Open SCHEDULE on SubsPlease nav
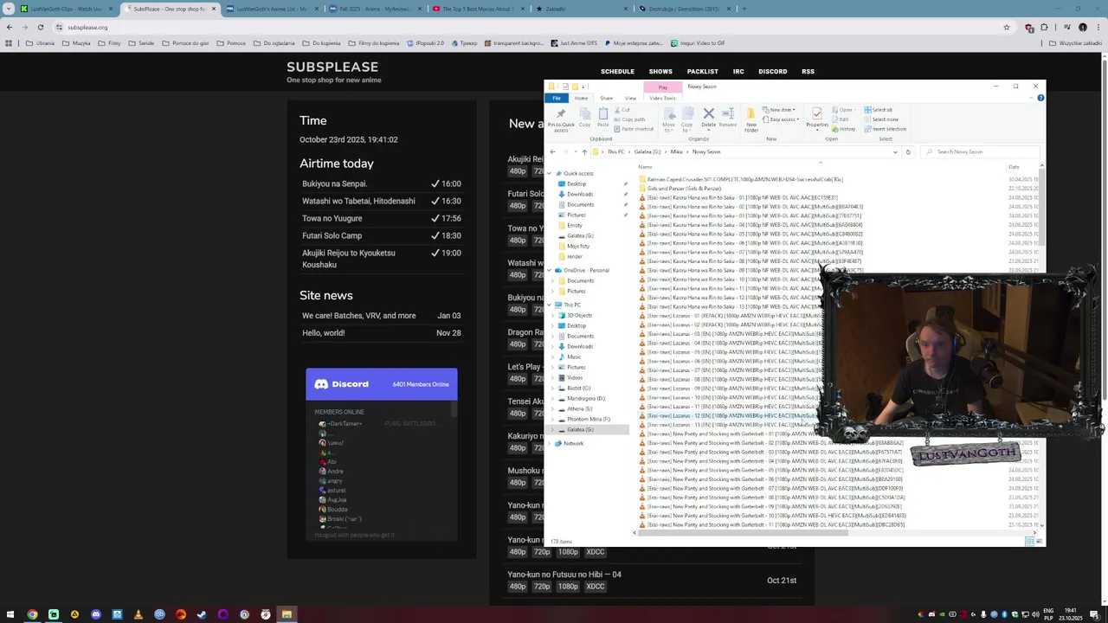This screenshot has width=1108, height=623. pyautogui.click(x=617, y=71)
